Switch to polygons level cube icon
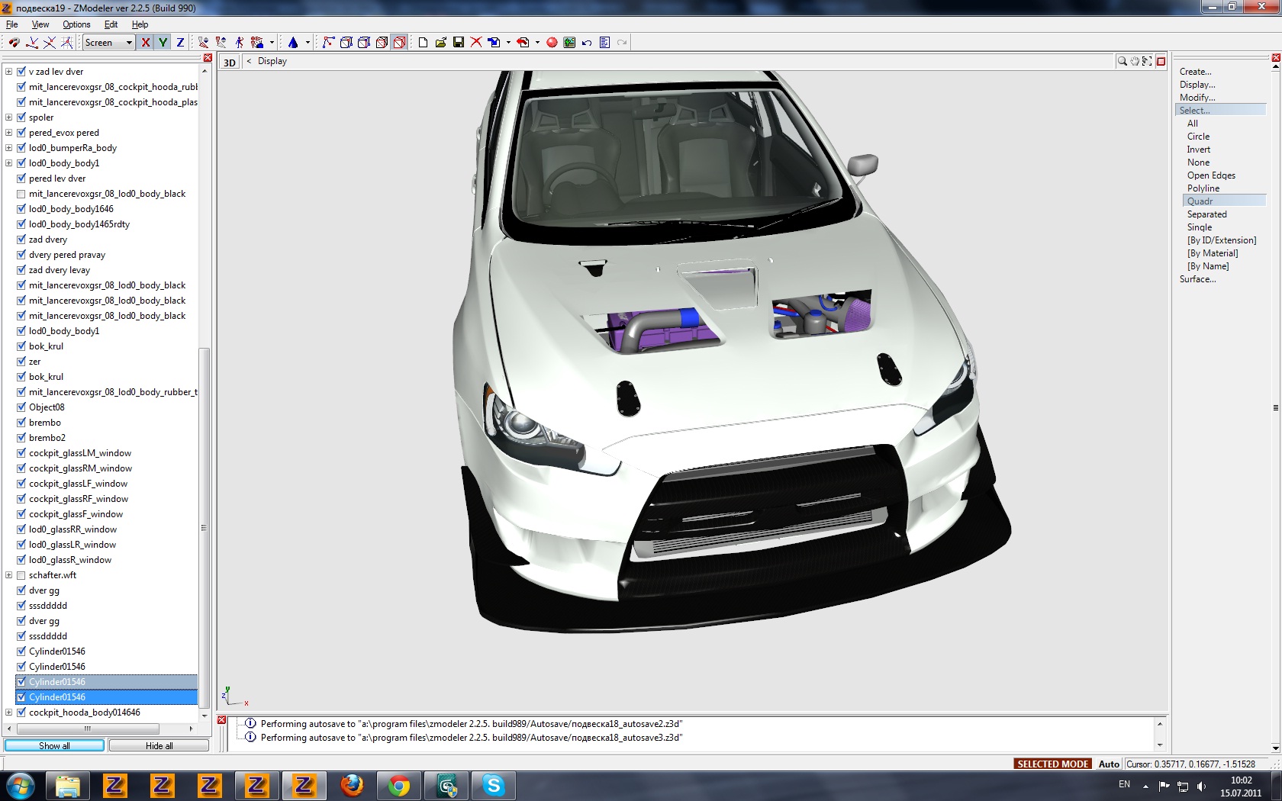This screenshot has width=1282, height=801. 364,43
